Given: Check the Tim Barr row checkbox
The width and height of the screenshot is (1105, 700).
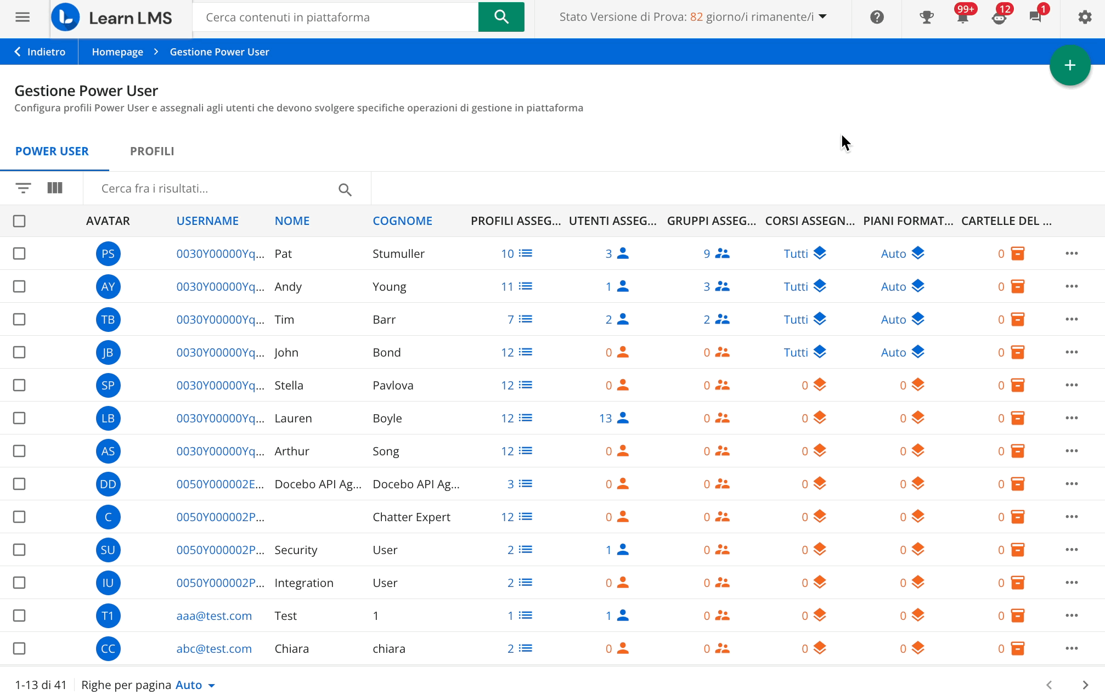Looking at the screenshot, I should pyautogui.click(x=19, y=319).
